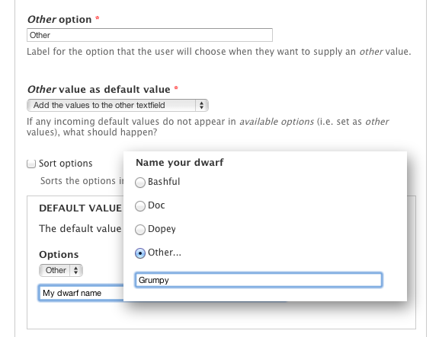Image resolution: width=439 pixels, height=337 pixels.
Task: Select the Bashful radio button
Action: 140,183
